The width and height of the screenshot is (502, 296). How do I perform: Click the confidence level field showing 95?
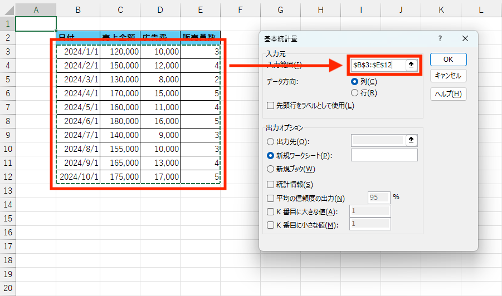coord(379,198)
